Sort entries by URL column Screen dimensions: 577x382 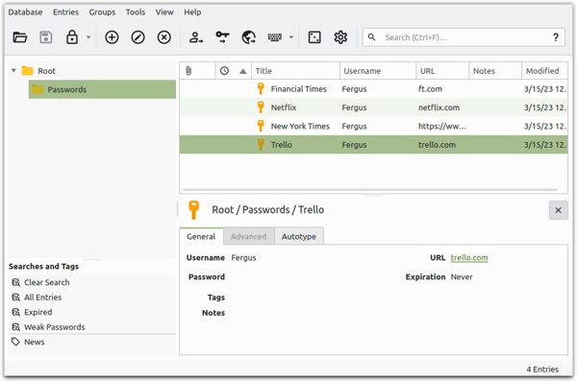(442, 71)
